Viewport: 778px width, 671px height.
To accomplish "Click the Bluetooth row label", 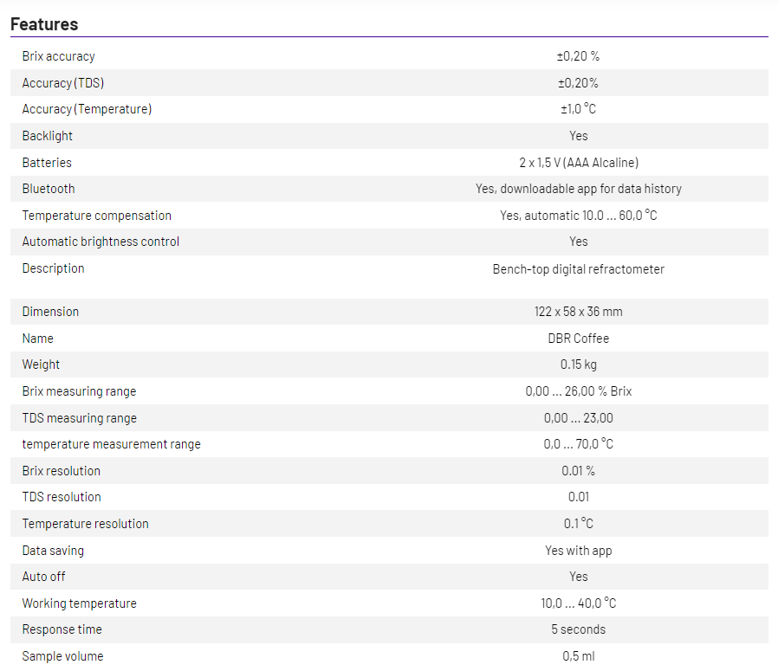I will click(x=49, y=189).
